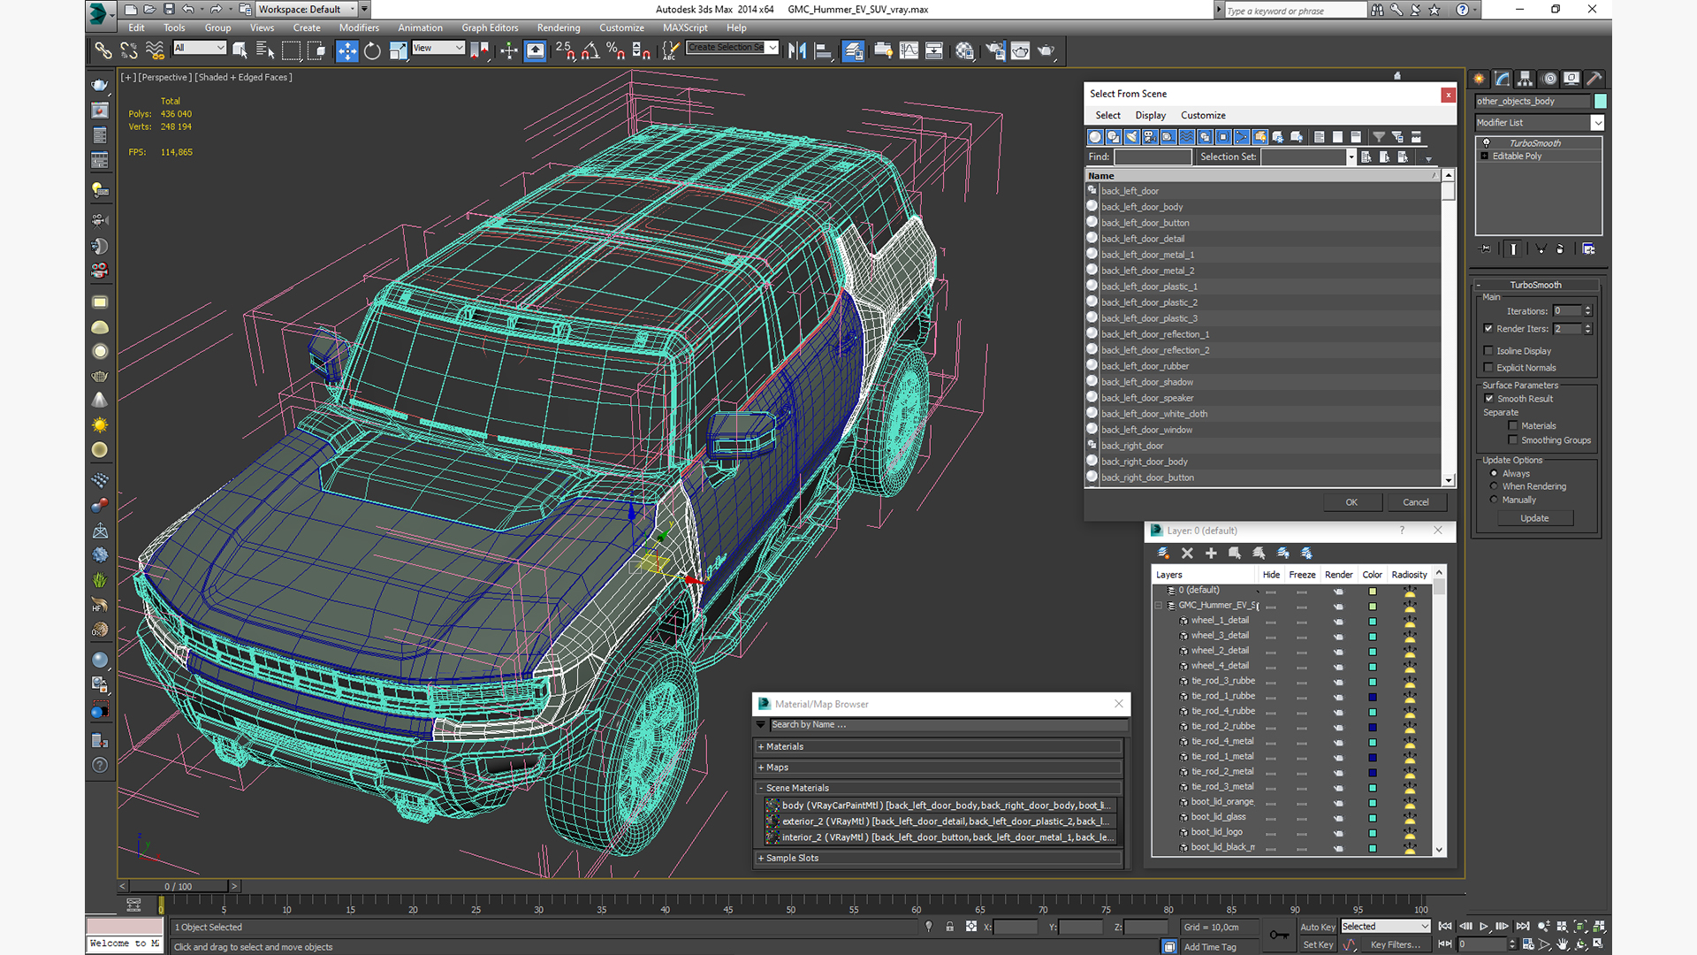The height and width of the screenshot is (955, 1697).
Task: Toggle Percent Snap in main toolbar
Action: click(616, 50)
